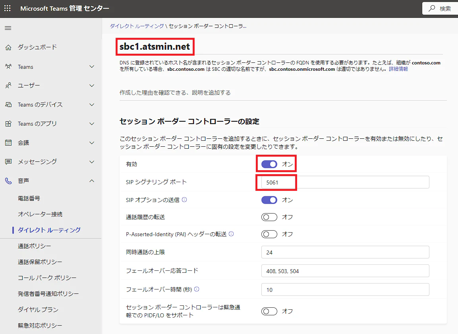Expand the Teams のアプリ chevron
The width and height of the screenshot is (458, 334).
[x=92, y=124]
